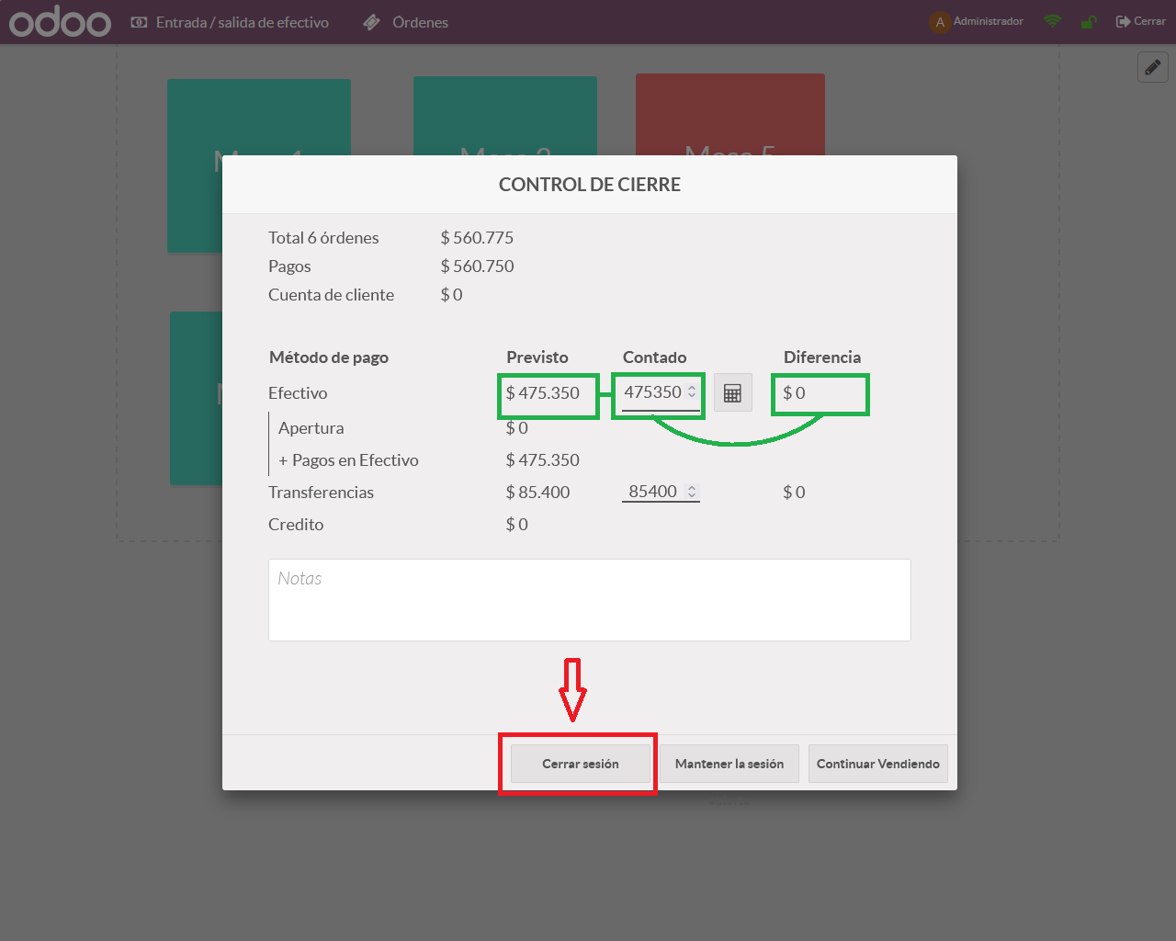Image resolution: width=1176 pixels, height=941 pixels.
Task: Choose Mantener la sesión
Action: tap(729, 764)
